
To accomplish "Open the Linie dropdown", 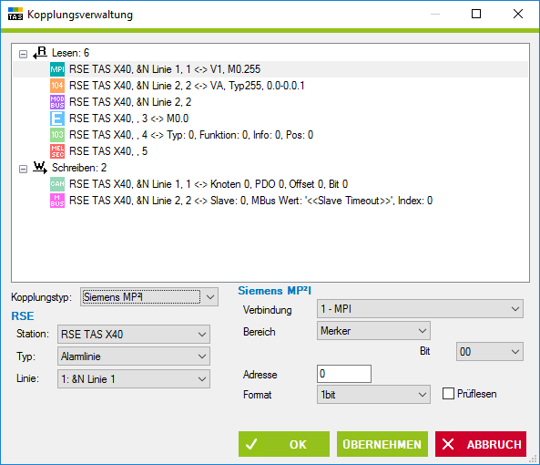I will [134, 378].
